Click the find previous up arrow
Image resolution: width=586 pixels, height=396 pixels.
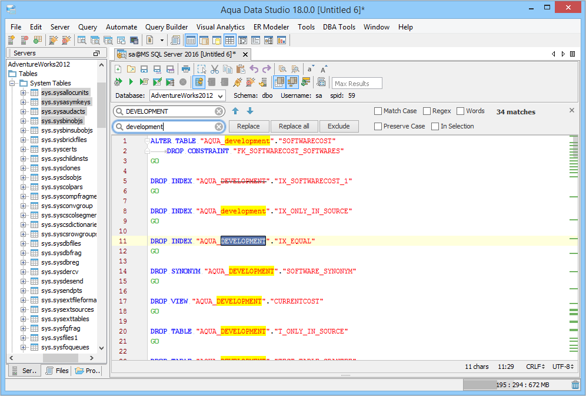click(235, 111)
